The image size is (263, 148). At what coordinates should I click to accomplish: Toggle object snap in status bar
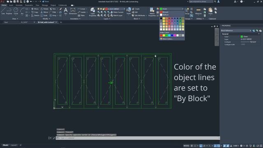(219, 146)
